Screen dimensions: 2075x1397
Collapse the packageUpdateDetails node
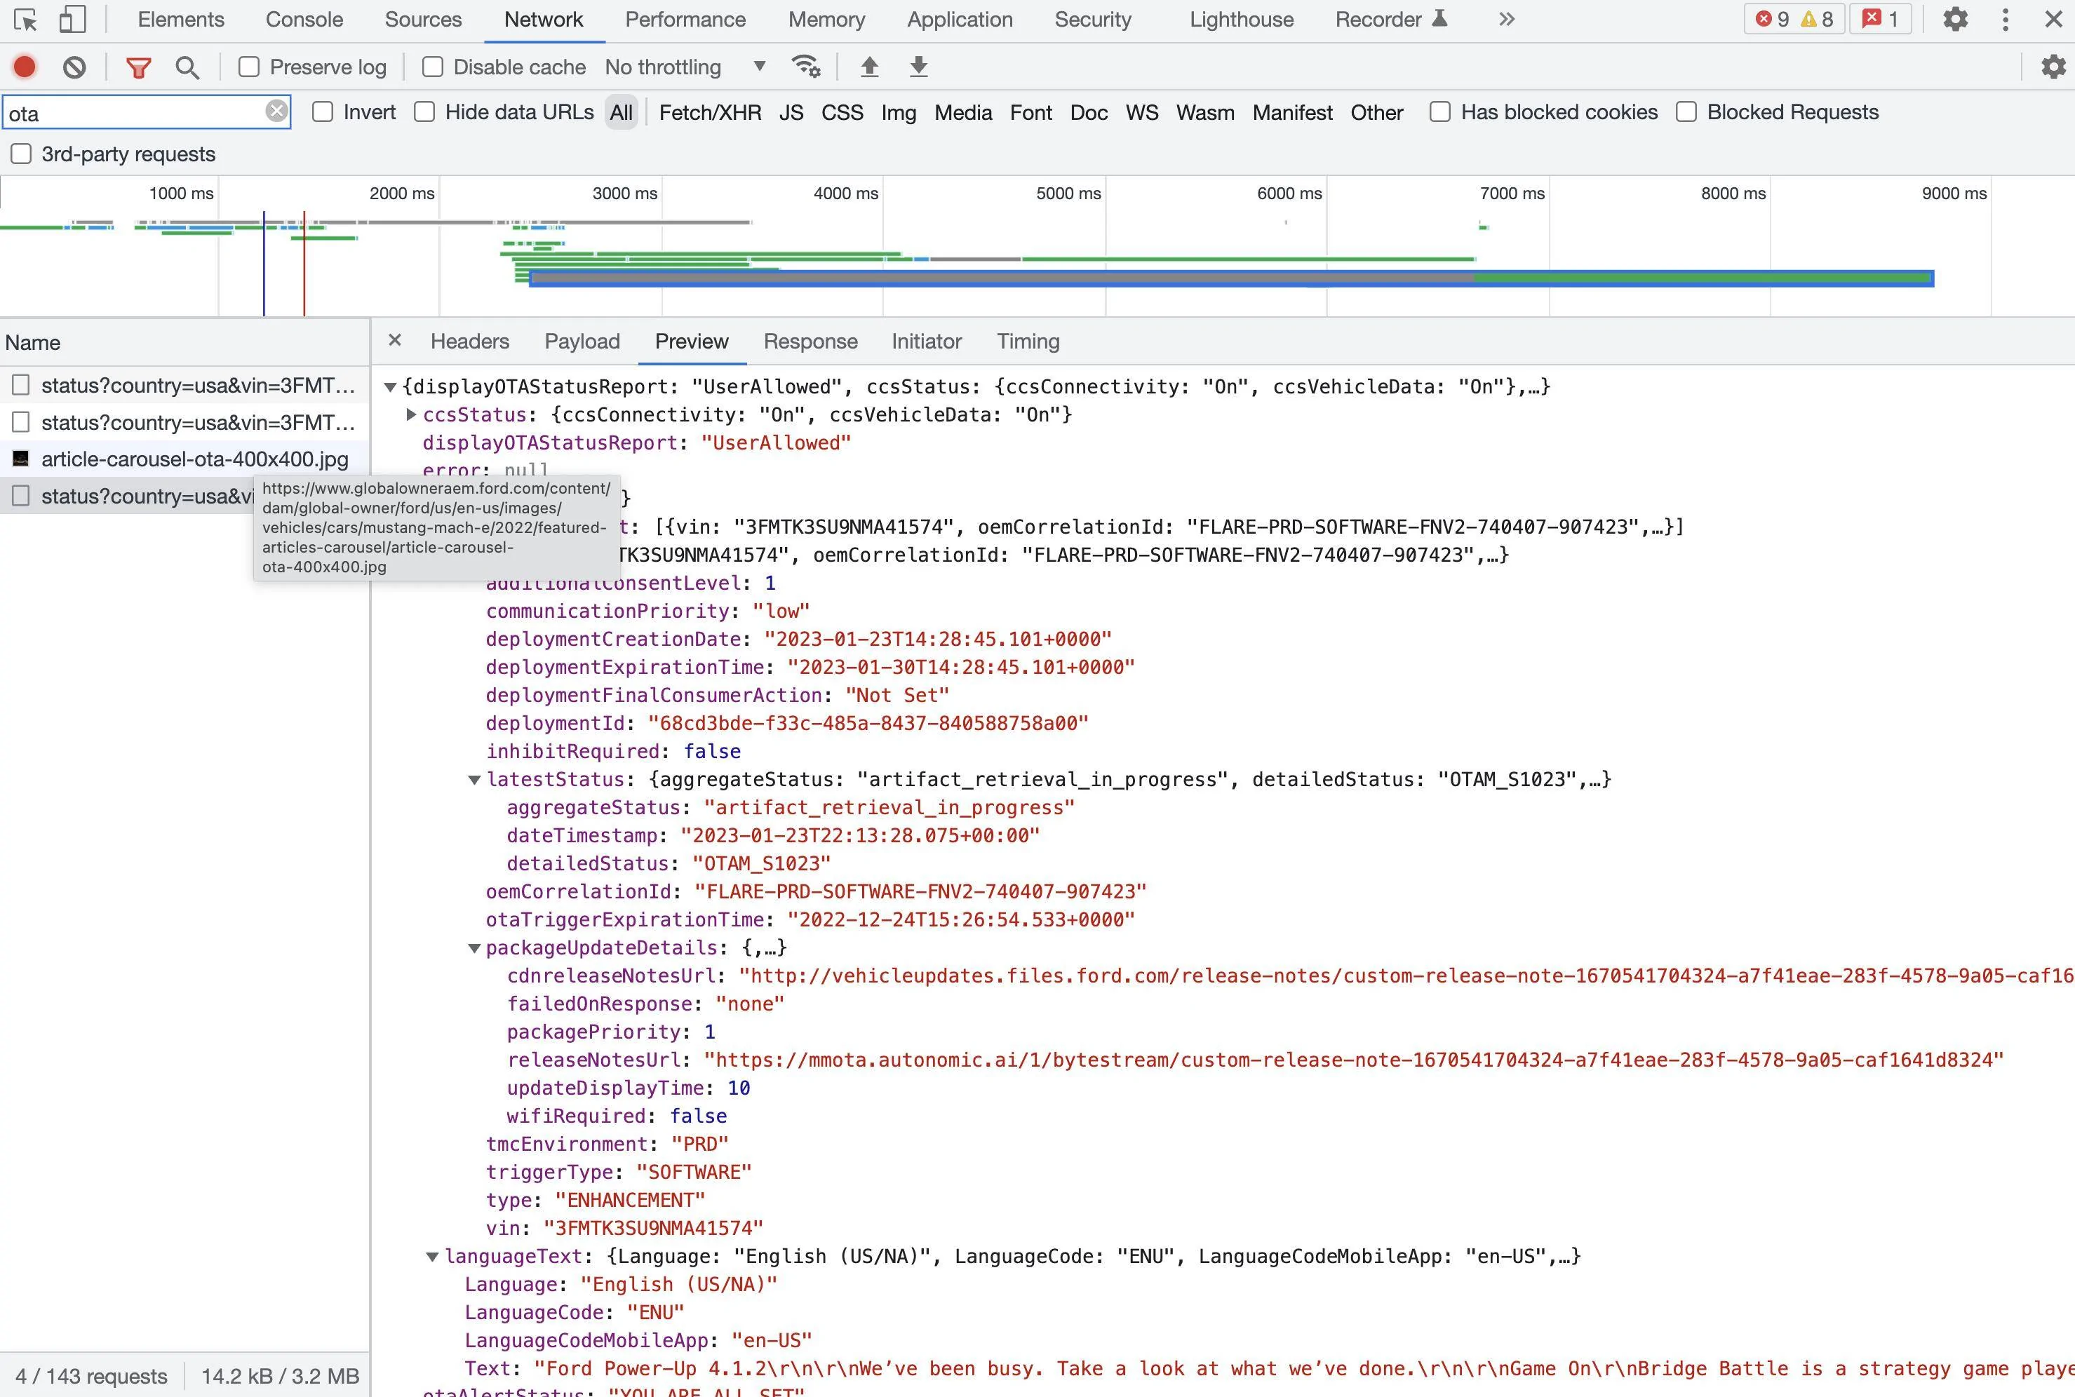tap(475, 948)
